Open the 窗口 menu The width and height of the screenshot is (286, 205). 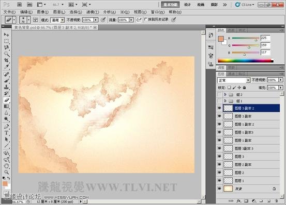pyautogui.click(x=158, y=12)
